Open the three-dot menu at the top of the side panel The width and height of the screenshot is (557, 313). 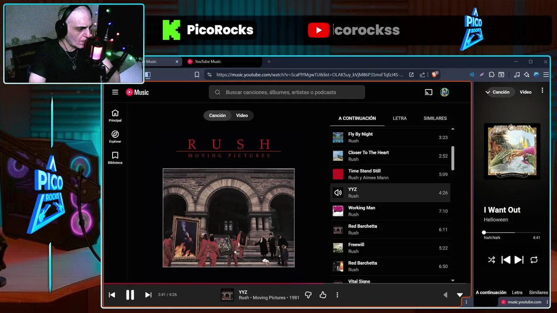coord(542,90)
